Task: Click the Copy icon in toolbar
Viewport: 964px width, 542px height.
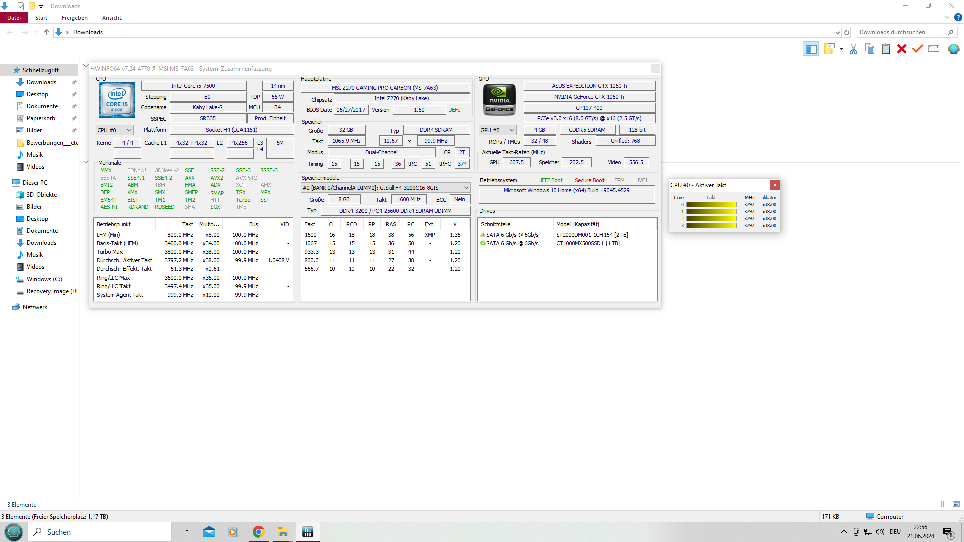Action: (x=870, y=49)
